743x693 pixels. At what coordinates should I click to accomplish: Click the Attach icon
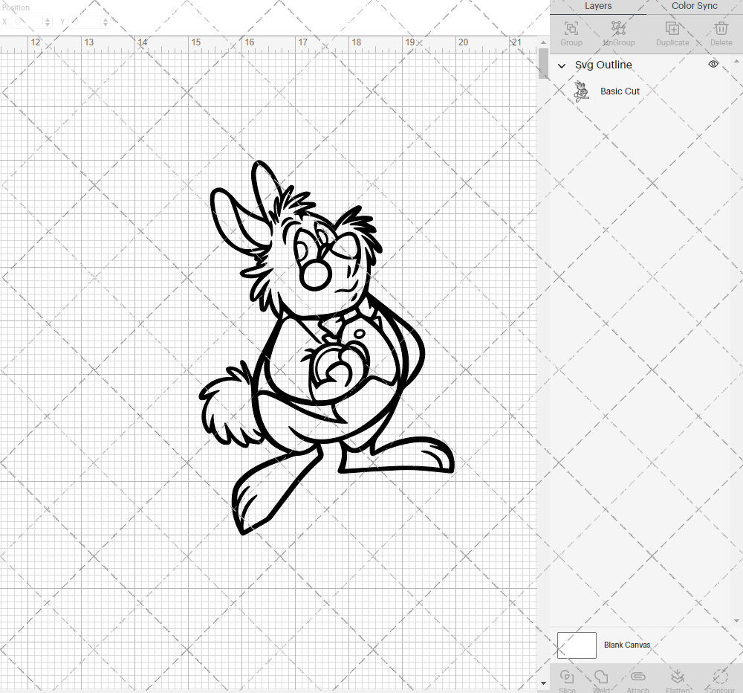click(637, 679)
